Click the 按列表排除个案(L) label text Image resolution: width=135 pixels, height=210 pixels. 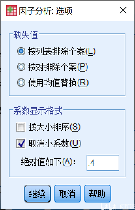click(x=61, y=51)
